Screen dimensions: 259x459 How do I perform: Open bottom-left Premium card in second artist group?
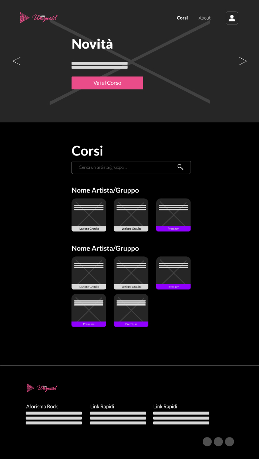coord(89,311)
